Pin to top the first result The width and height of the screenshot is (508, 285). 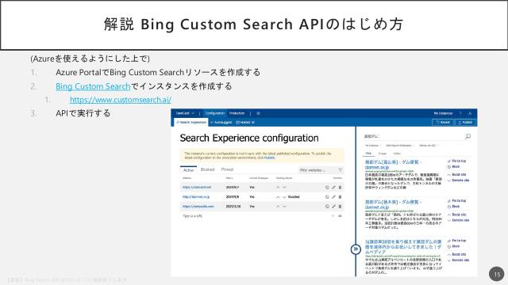tap(456, 161)
